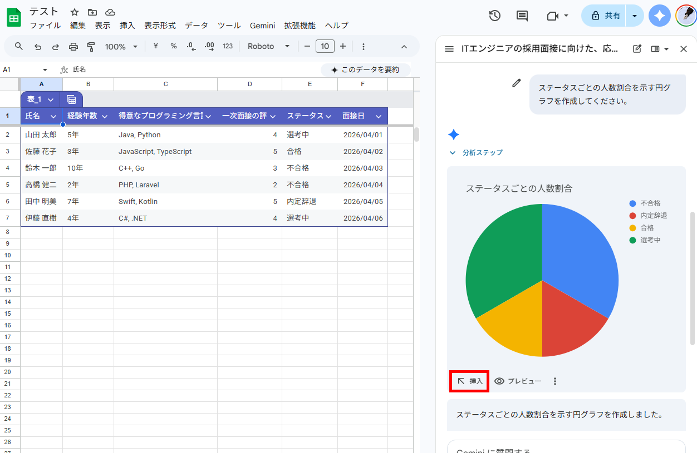Click the search magnifier in toolbar
The height and width of the screenshot is (453, 697).
19,46
